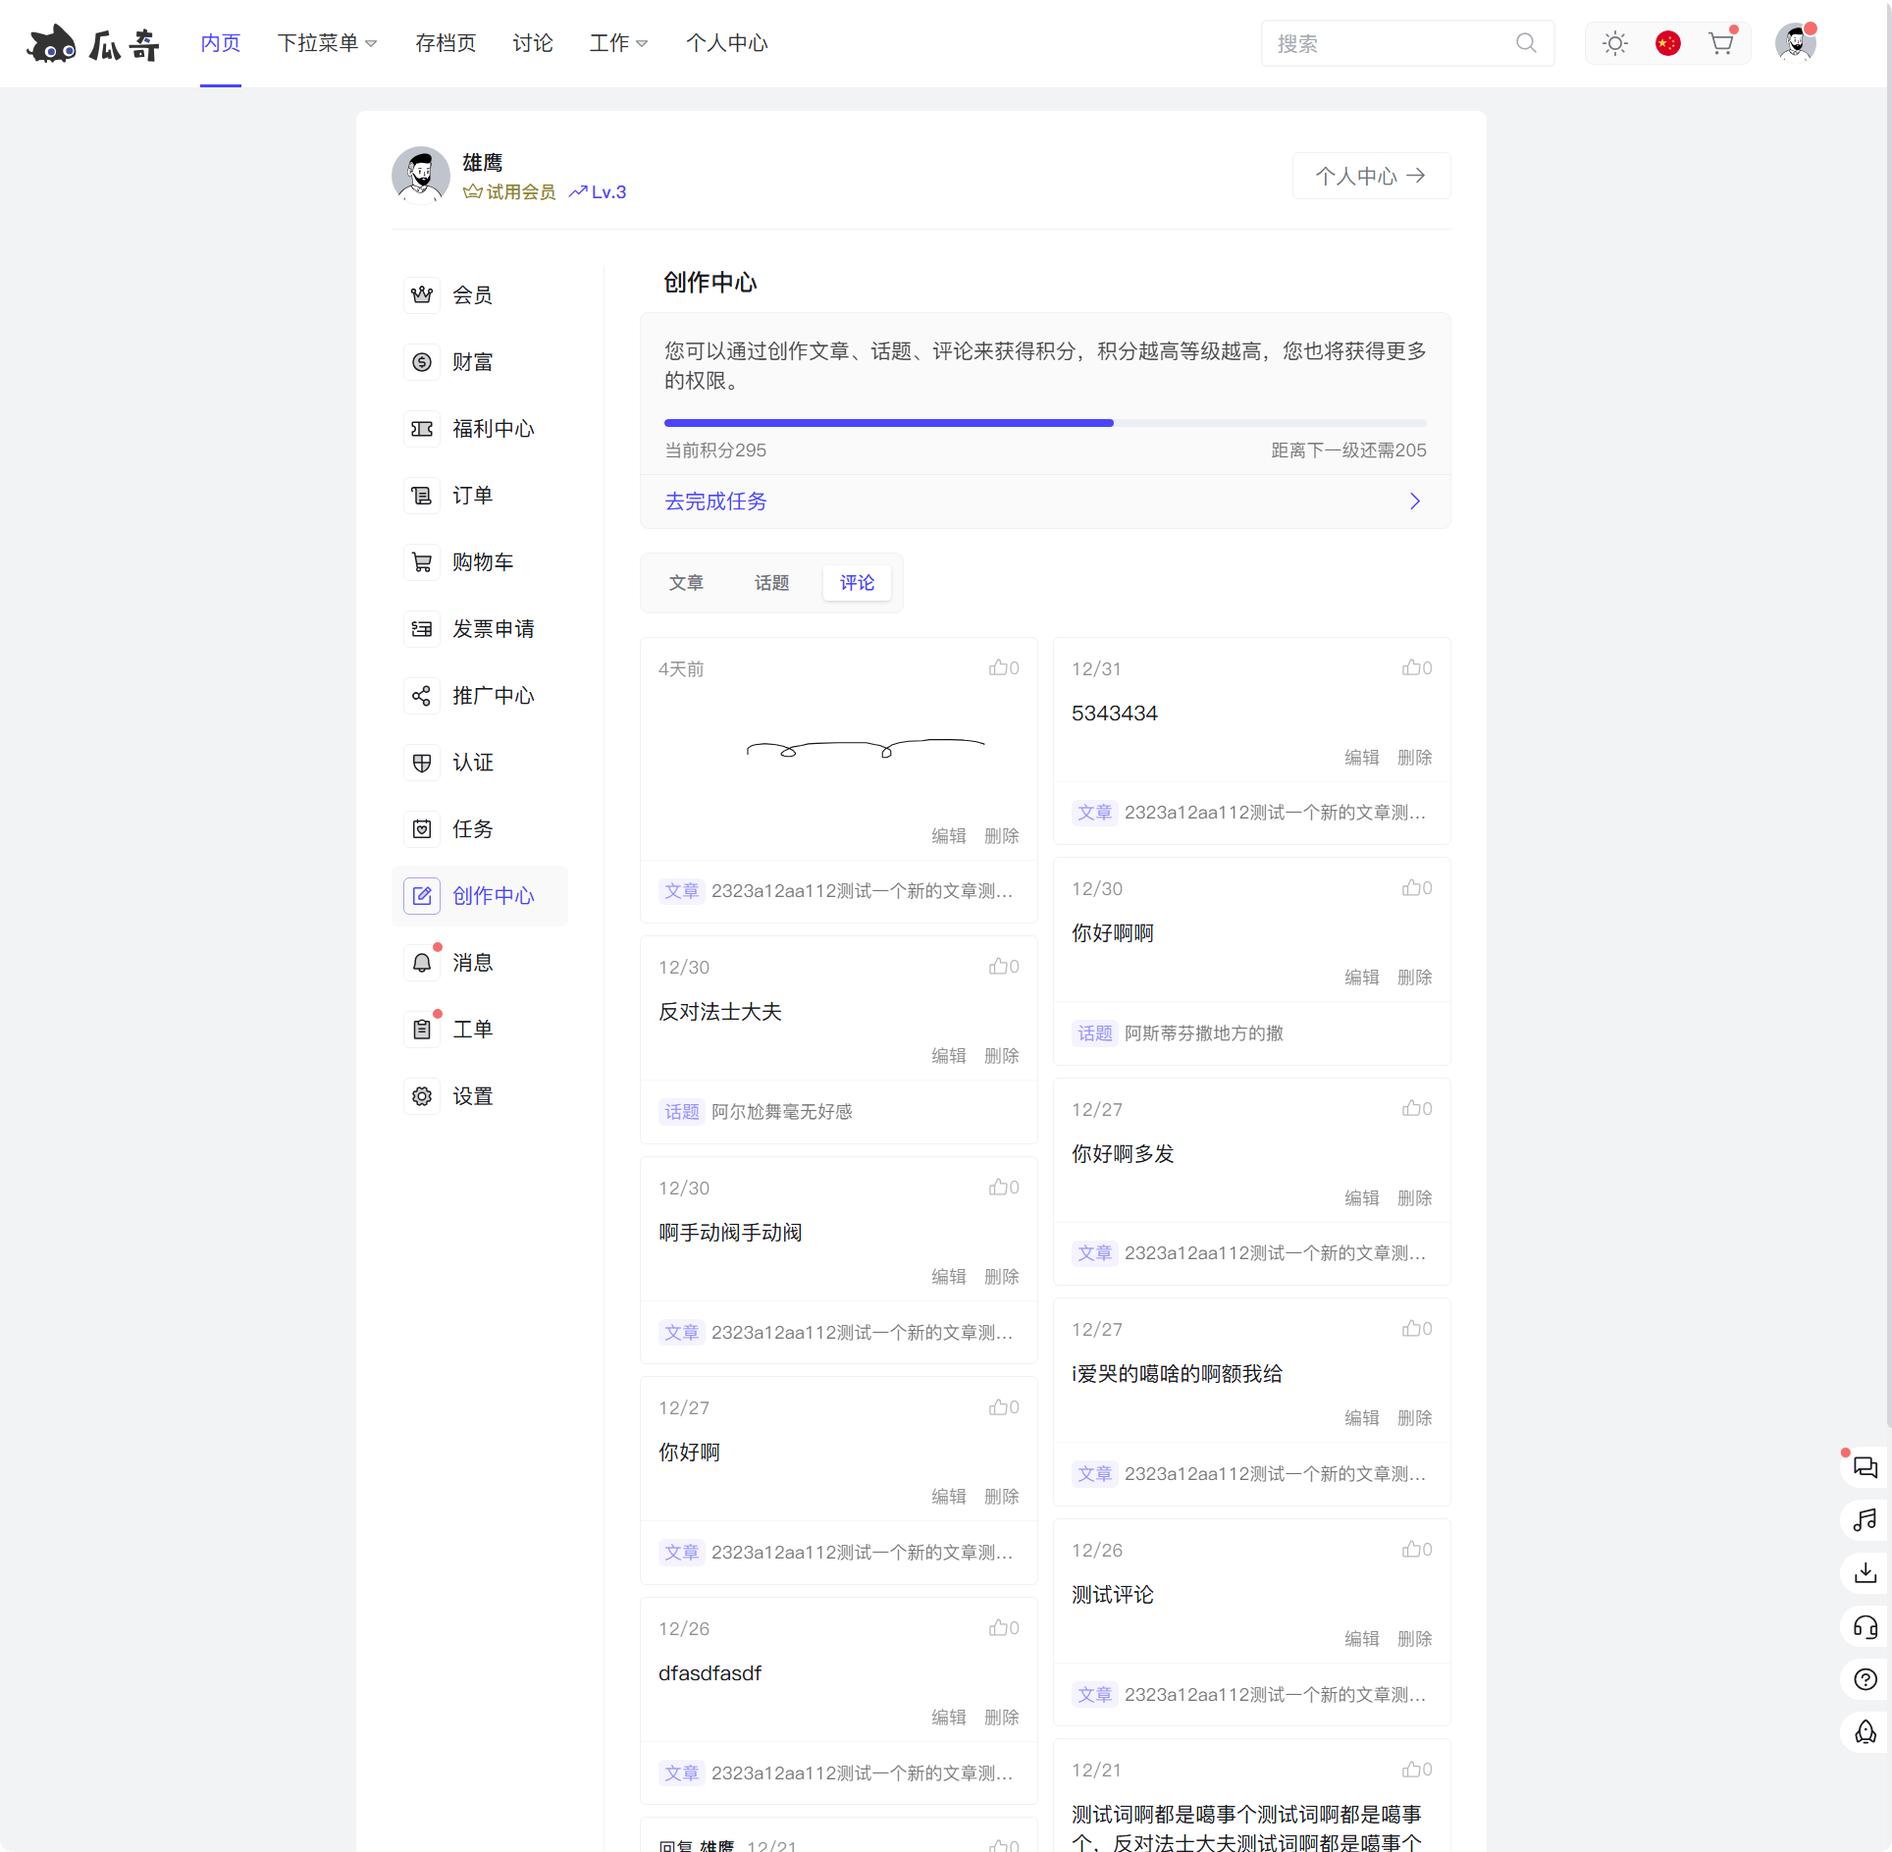This screenshot has width=1892, height=1852.
Task: Click the Lv.3 level badge
Action: [598, 192]
